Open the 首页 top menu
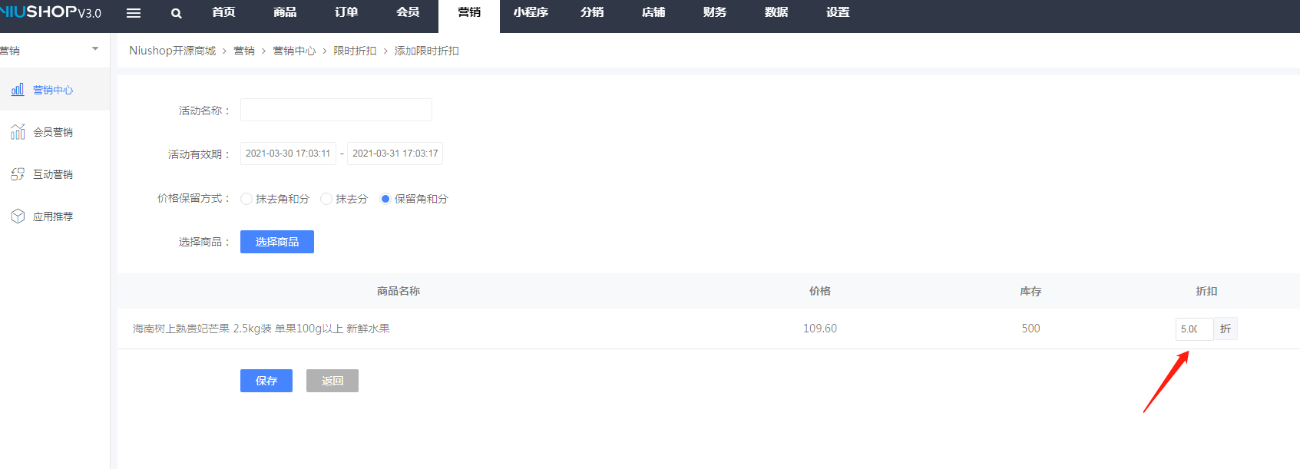Viewport: 1300px width, 469px height. [x=223, y=12]
